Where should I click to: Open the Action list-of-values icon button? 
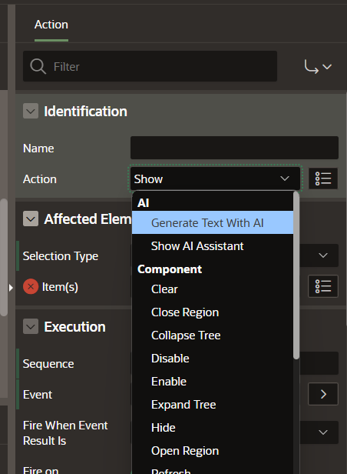[x=323, y=179]
